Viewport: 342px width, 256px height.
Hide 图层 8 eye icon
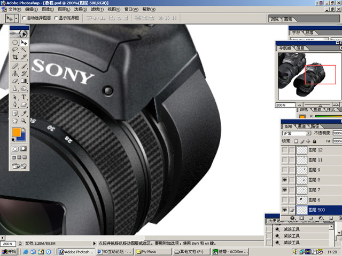pos(285,180)
